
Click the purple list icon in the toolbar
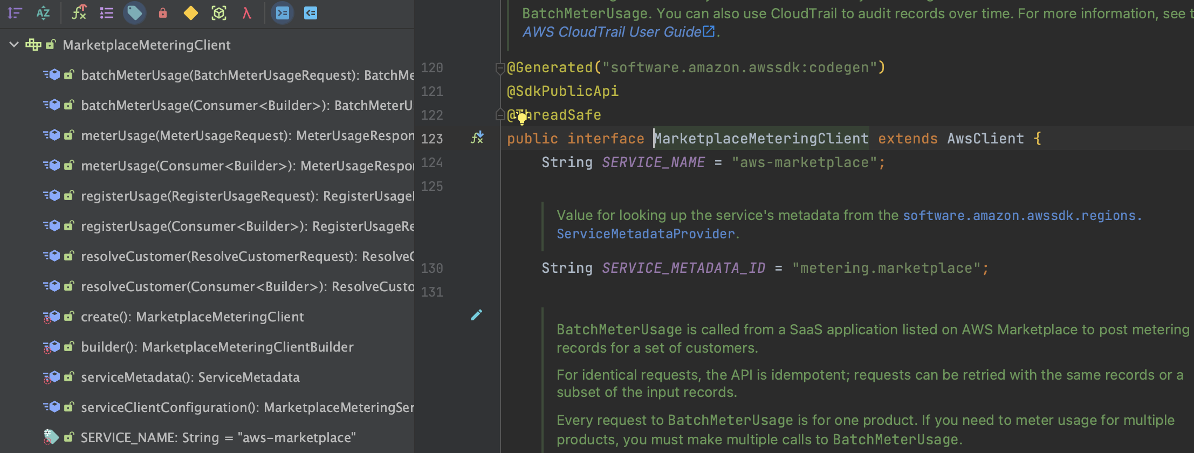coord(107,13)
